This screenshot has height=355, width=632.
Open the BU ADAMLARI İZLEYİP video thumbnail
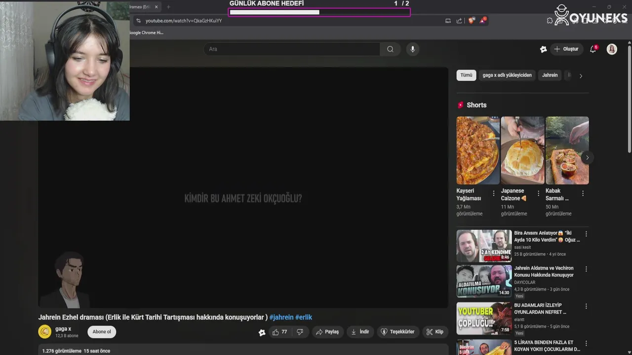pyautogui.click(x=484, y=318)
